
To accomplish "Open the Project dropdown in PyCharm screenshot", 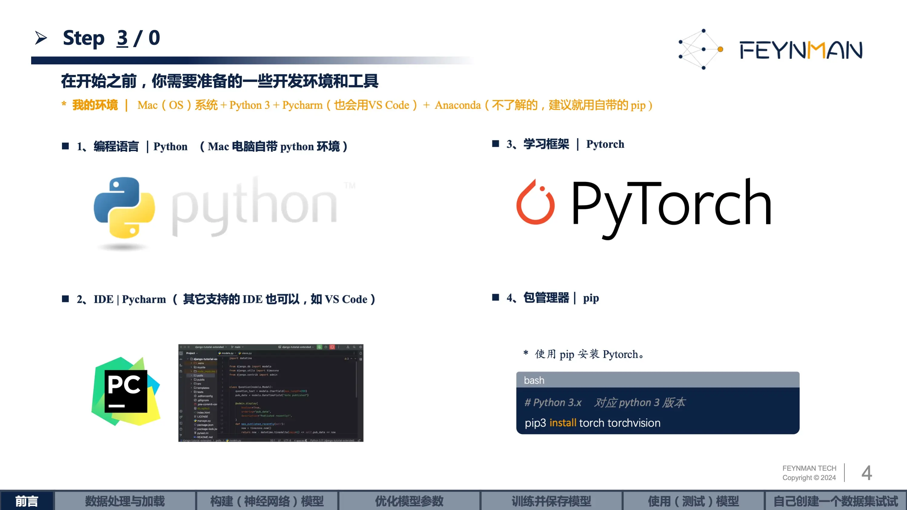I will (x=192, y=353).
